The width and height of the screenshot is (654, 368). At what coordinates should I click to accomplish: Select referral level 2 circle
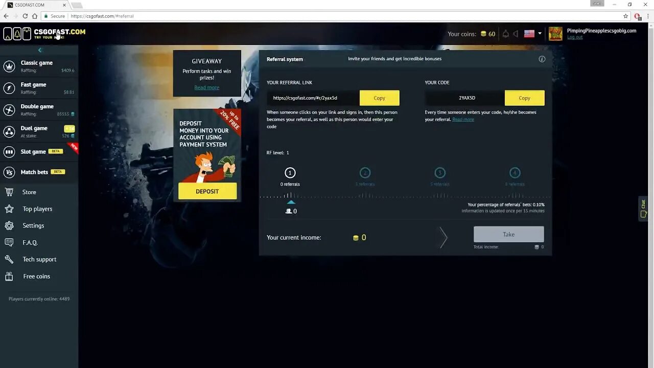(365, 173)
